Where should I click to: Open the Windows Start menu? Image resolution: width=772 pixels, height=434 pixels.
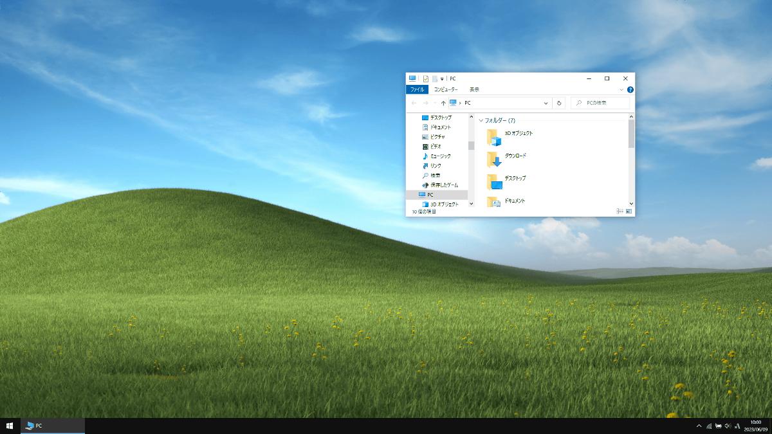coord(10,426)
